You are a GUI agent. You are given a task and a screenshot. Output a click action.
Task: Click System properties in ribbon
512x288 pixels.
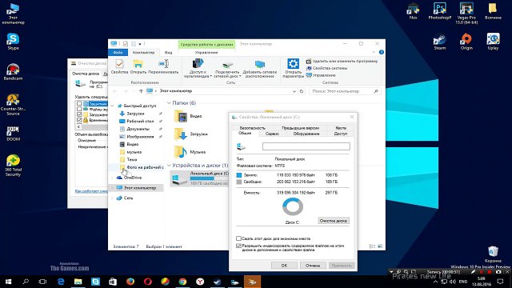326,68
